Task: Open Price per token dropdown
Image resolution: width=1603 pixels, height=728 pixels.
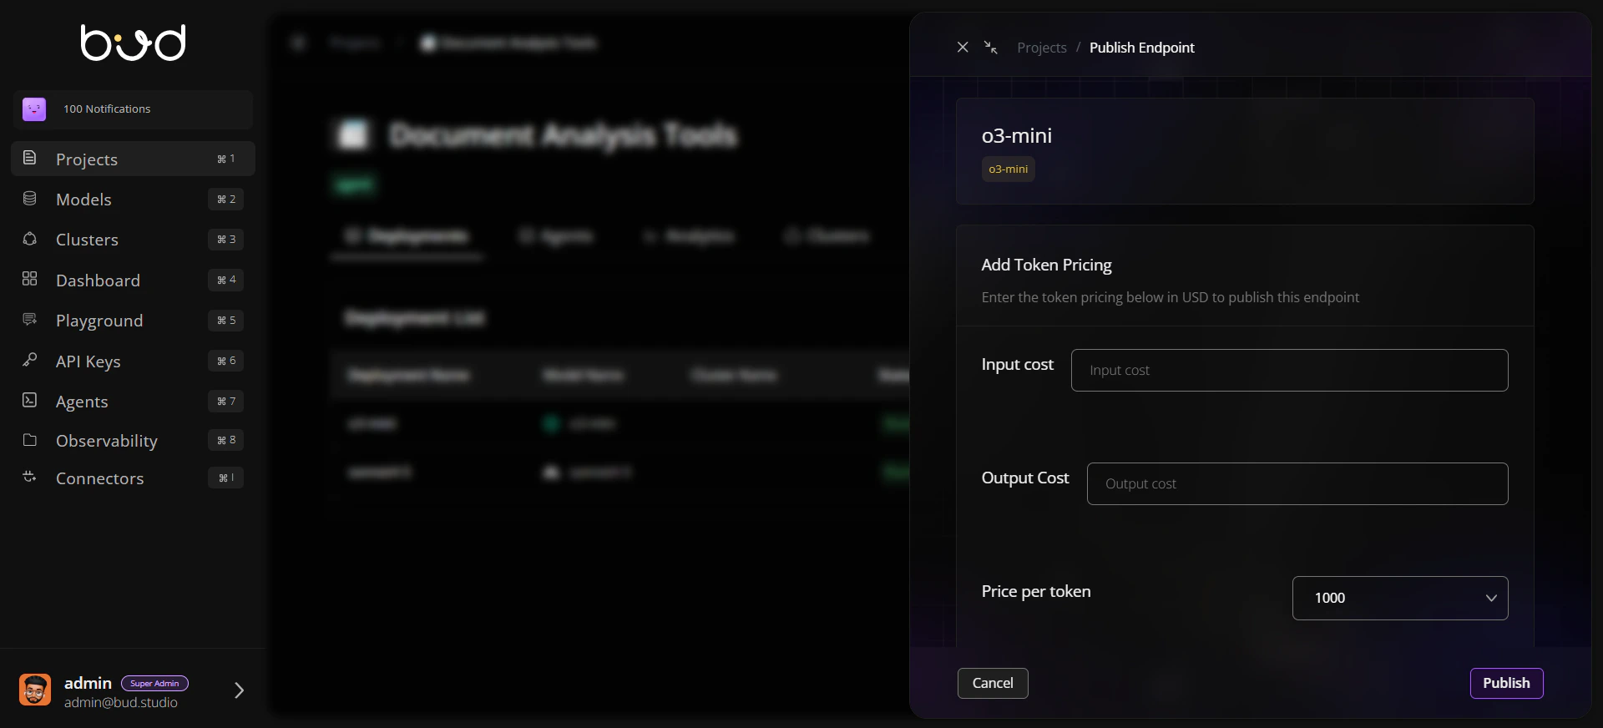Action: coord(1400,598)
